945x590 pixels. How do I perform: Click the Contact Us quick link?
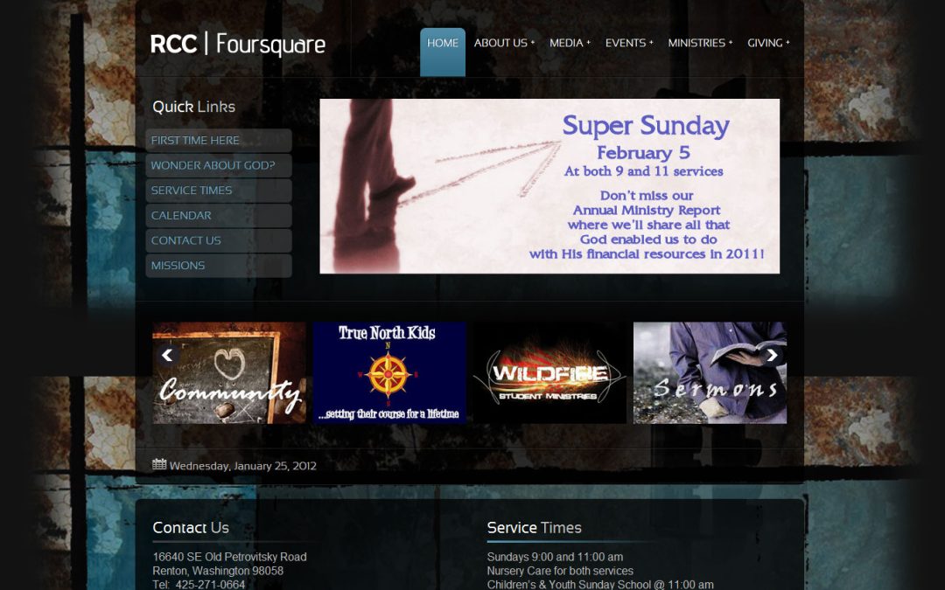click(x=218, y=239)
